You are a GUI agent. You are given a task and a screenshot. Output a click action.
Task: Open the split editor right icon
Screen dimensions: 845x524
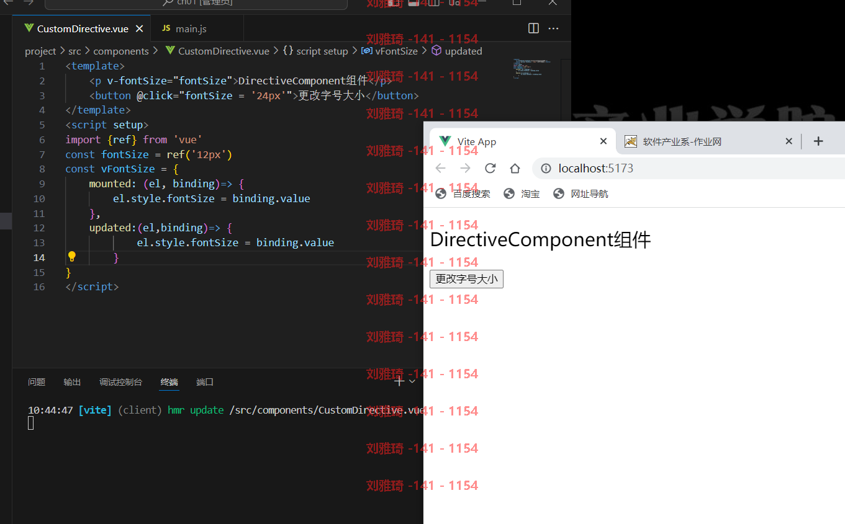pos(533,29)
